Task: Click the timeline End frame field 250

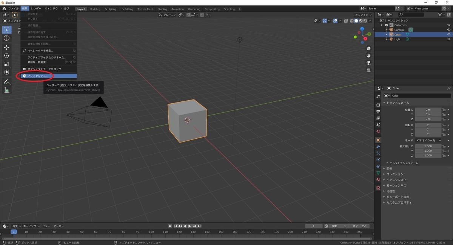Action: (359, 226)
